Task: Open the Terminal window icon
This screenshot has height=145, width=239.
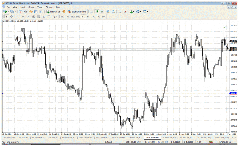Action: point(36,11)
